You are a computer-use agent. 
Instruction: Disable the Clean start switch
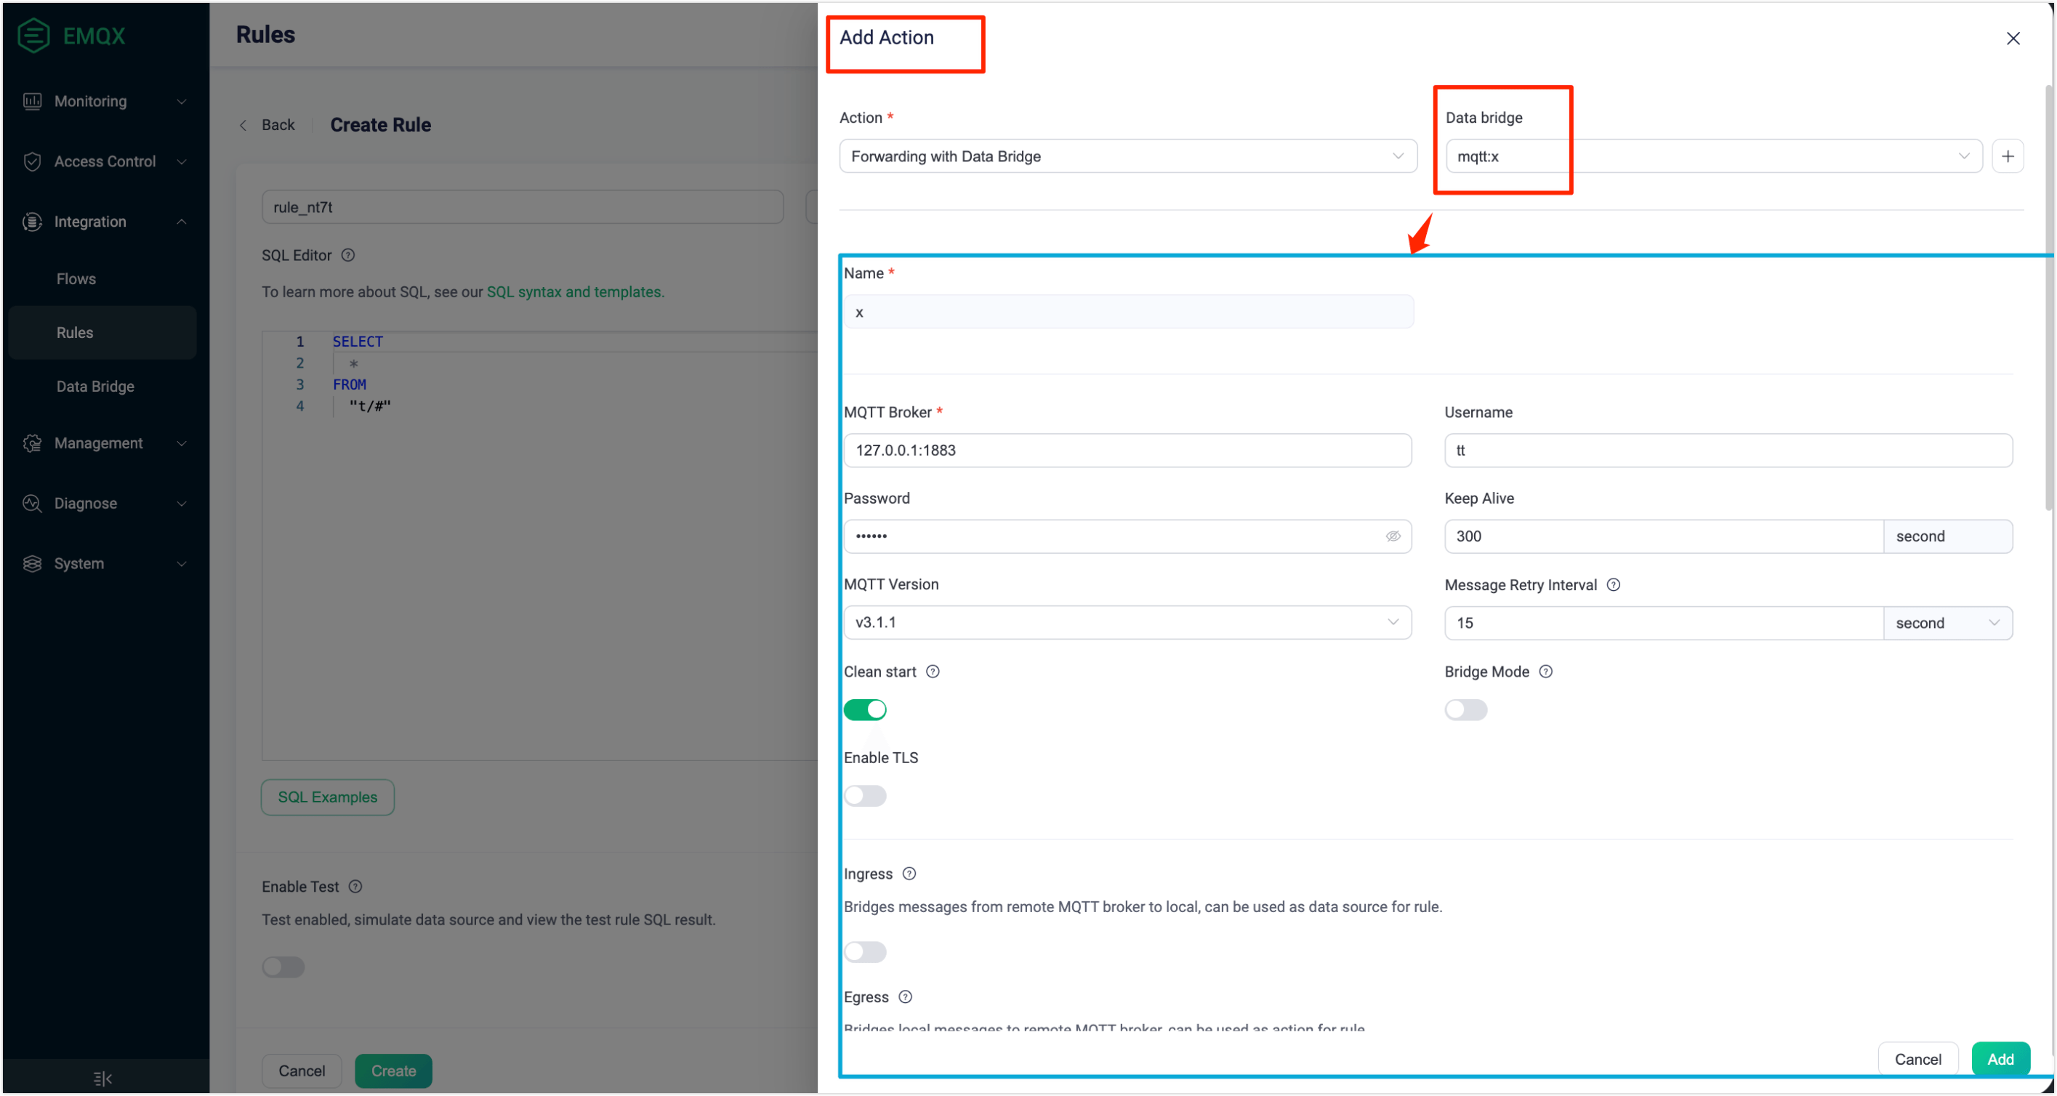[865, 709]
